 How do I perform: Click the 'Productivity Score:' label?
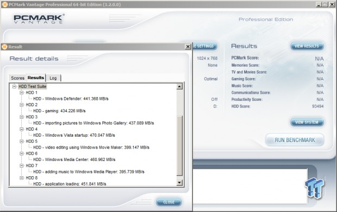(247, 99)
